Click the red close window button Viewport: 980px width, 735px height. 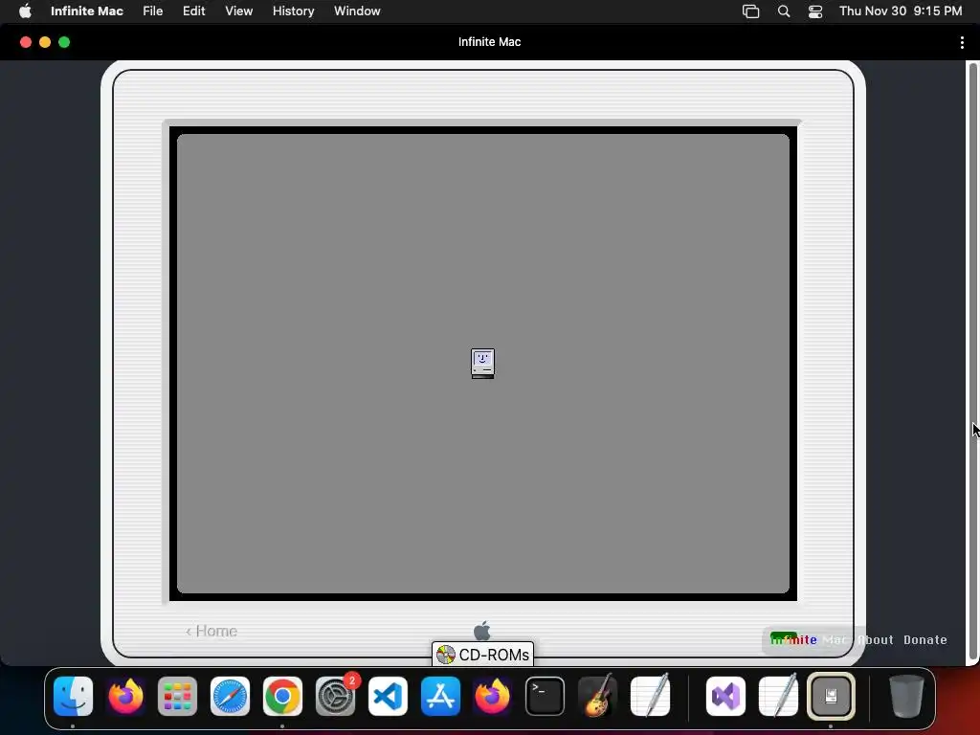26,42
